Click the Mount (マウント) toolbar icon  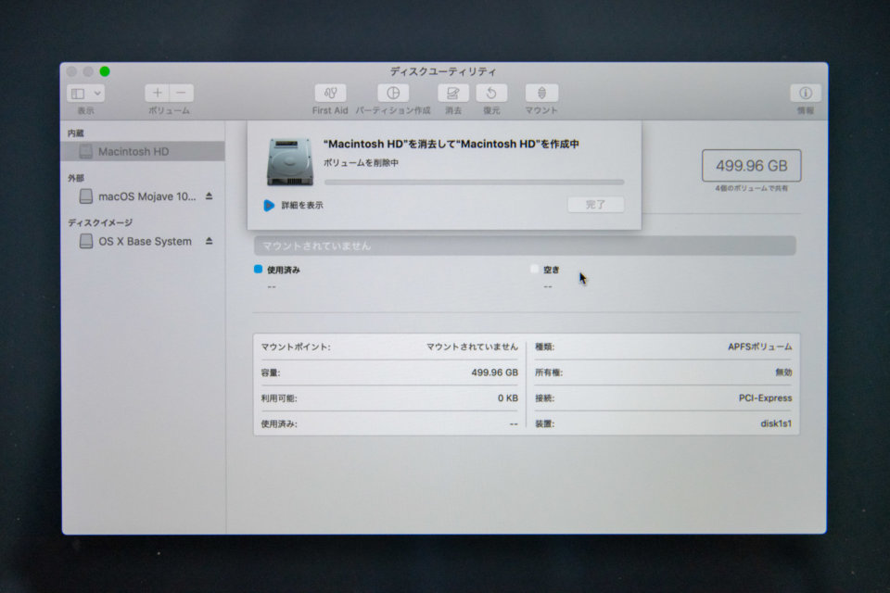pyautogui.click(x=541, y=93)
